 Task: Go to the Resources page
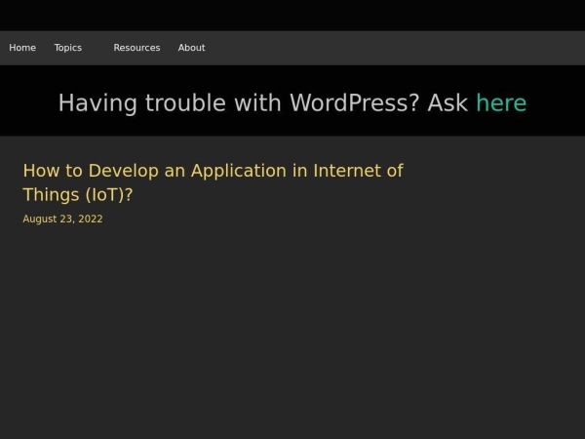coord(136,48)
